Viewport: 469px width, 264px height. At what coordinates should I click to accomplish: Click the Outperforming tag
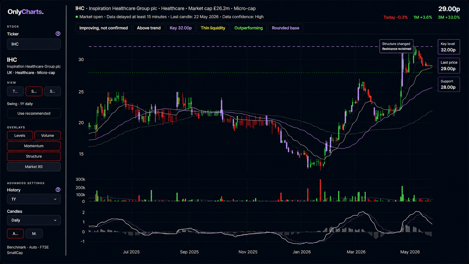point(249,28)
